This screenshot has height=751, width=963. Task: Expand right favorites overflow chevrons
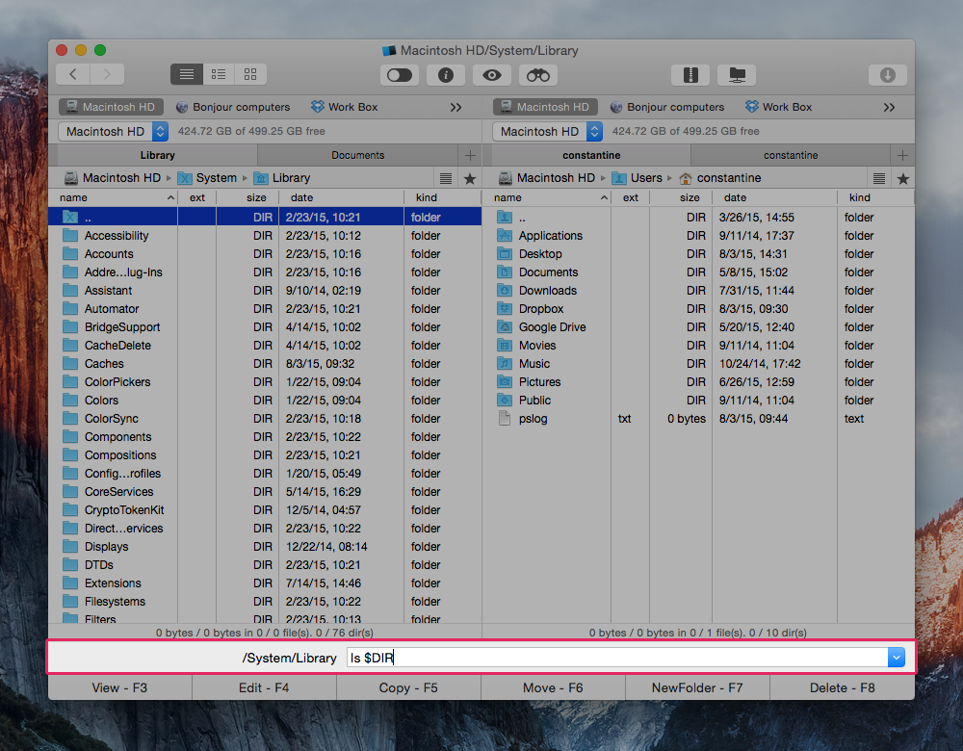(889, 108)
